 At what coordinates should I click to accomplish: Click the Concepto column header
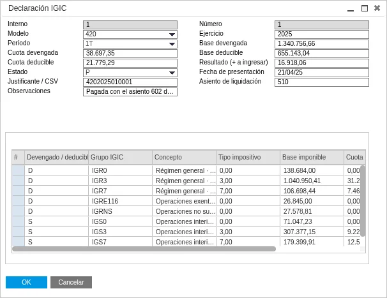(185, 158)
